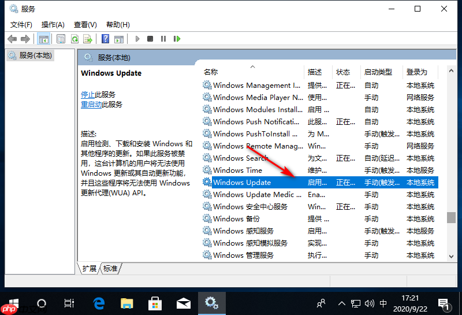
Task: Toggle the show/hide console tree icon
Action: (44, 39)
